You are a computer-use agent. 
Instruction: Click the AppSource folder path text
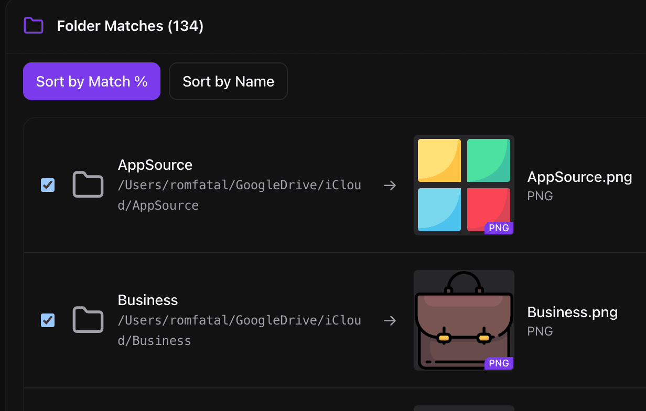pyautogui.click(x=239, y=195)
